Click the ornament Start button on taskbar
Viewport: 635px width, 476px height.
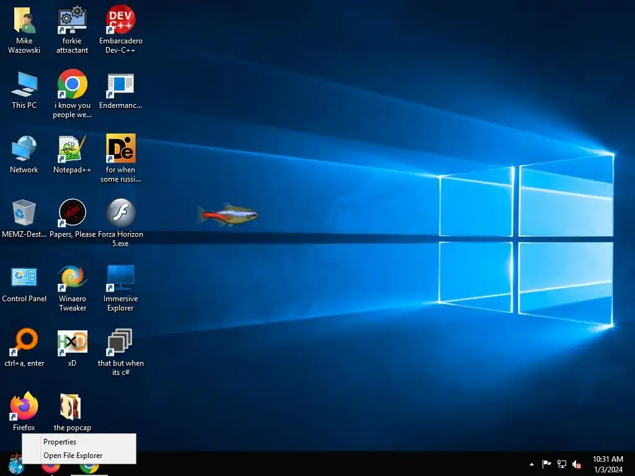(16, 464)
